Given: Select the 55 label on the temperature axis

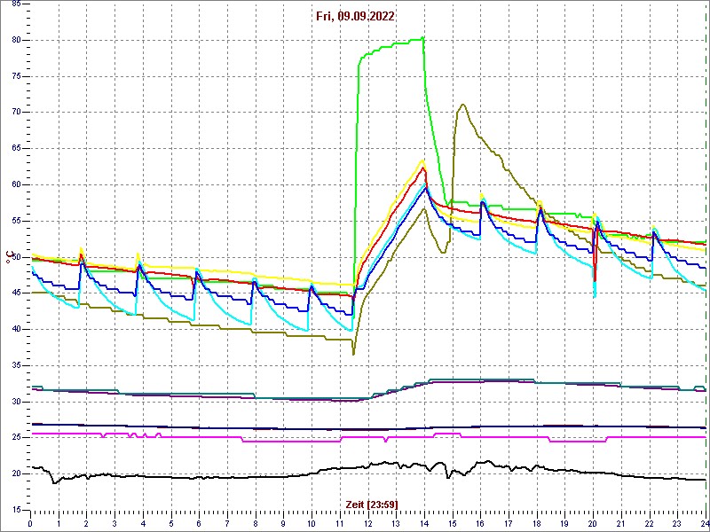Looking at the screenshot, I should (14, 221).
